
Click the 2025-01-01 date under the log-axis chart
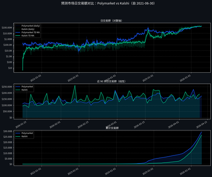click(x=148, y=78)
